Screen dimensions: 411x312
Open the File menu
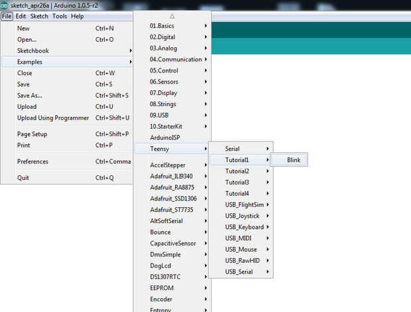coord(7,17)
